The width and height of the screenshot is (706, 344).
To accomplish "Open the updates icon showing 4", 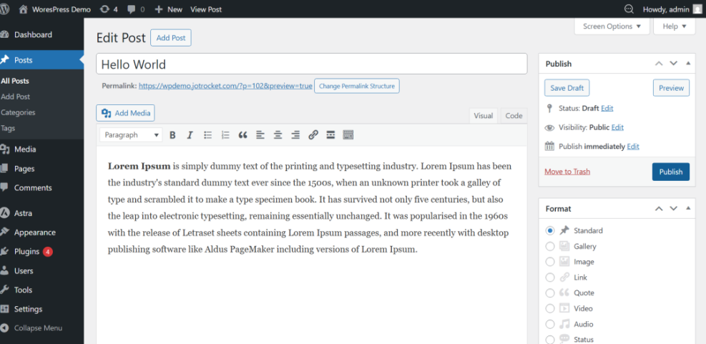I will (x=109, y=9).
